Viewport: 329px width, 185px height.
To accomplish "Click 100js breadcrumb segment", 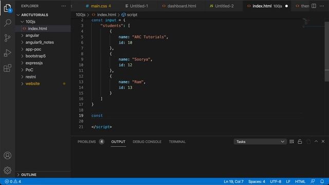I will pos(81,15).
